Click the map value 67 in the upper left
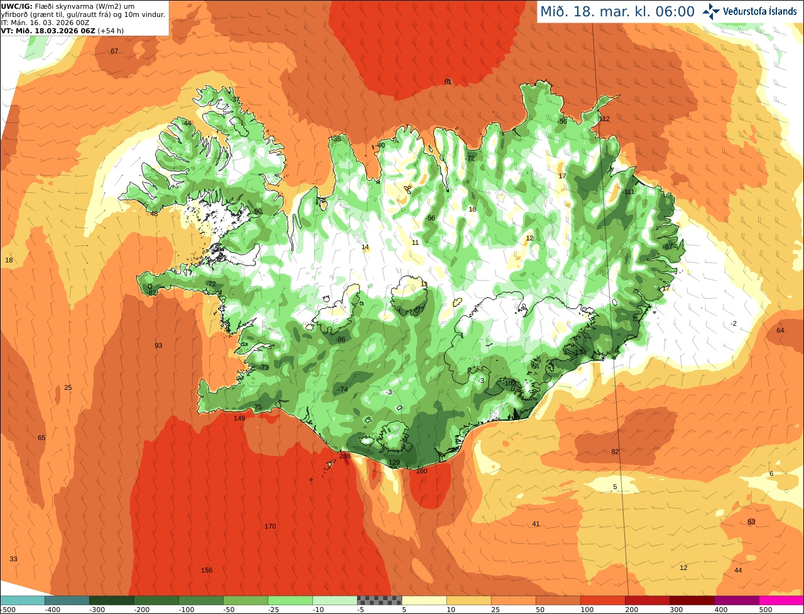The image size is (804, 614). 114,51
